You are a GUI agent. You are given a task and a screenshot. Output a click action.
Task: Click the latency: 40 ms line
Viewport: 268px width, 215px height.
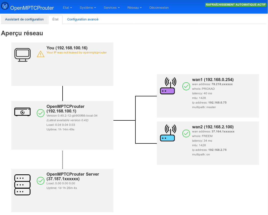[x=202, y=93]
